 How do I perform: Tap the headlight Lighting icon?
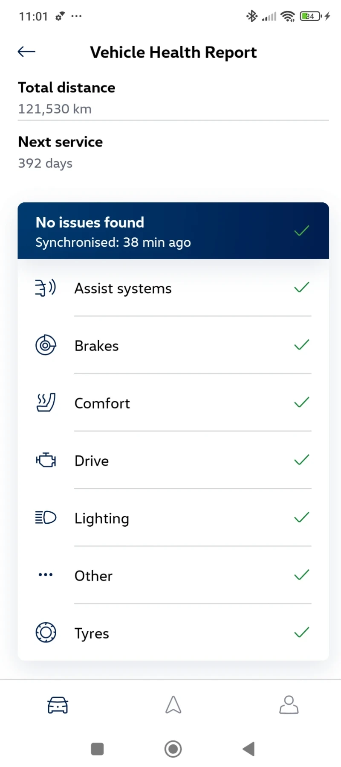[x=45, y=517]
